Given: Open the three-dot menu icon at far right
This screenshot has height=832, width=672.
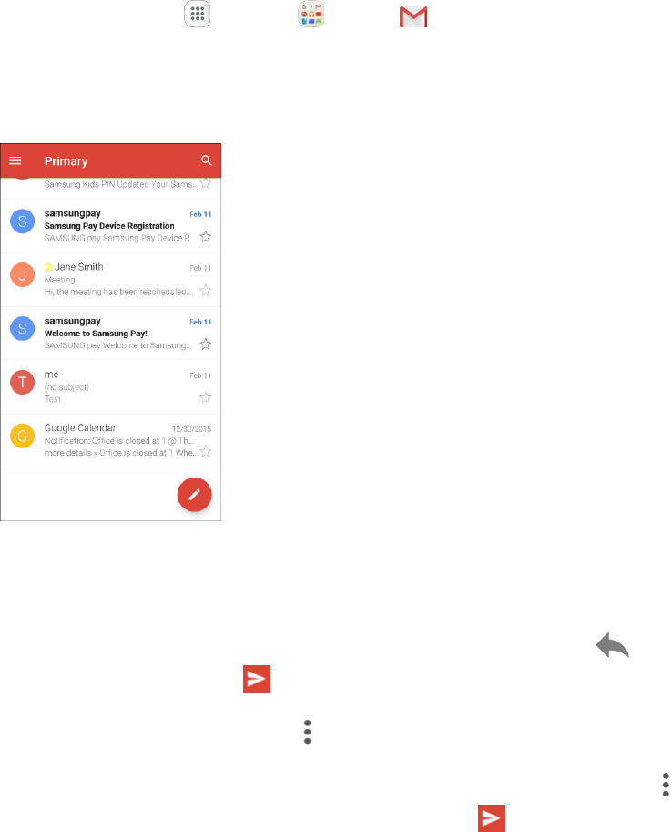Looking at the screenshot, I should pos(666,785).
